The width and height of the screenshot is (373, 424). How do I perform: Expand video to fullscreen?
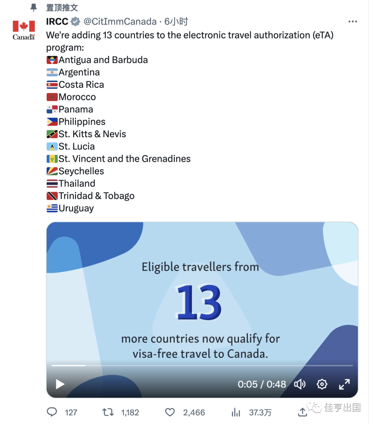click(344, 384)
